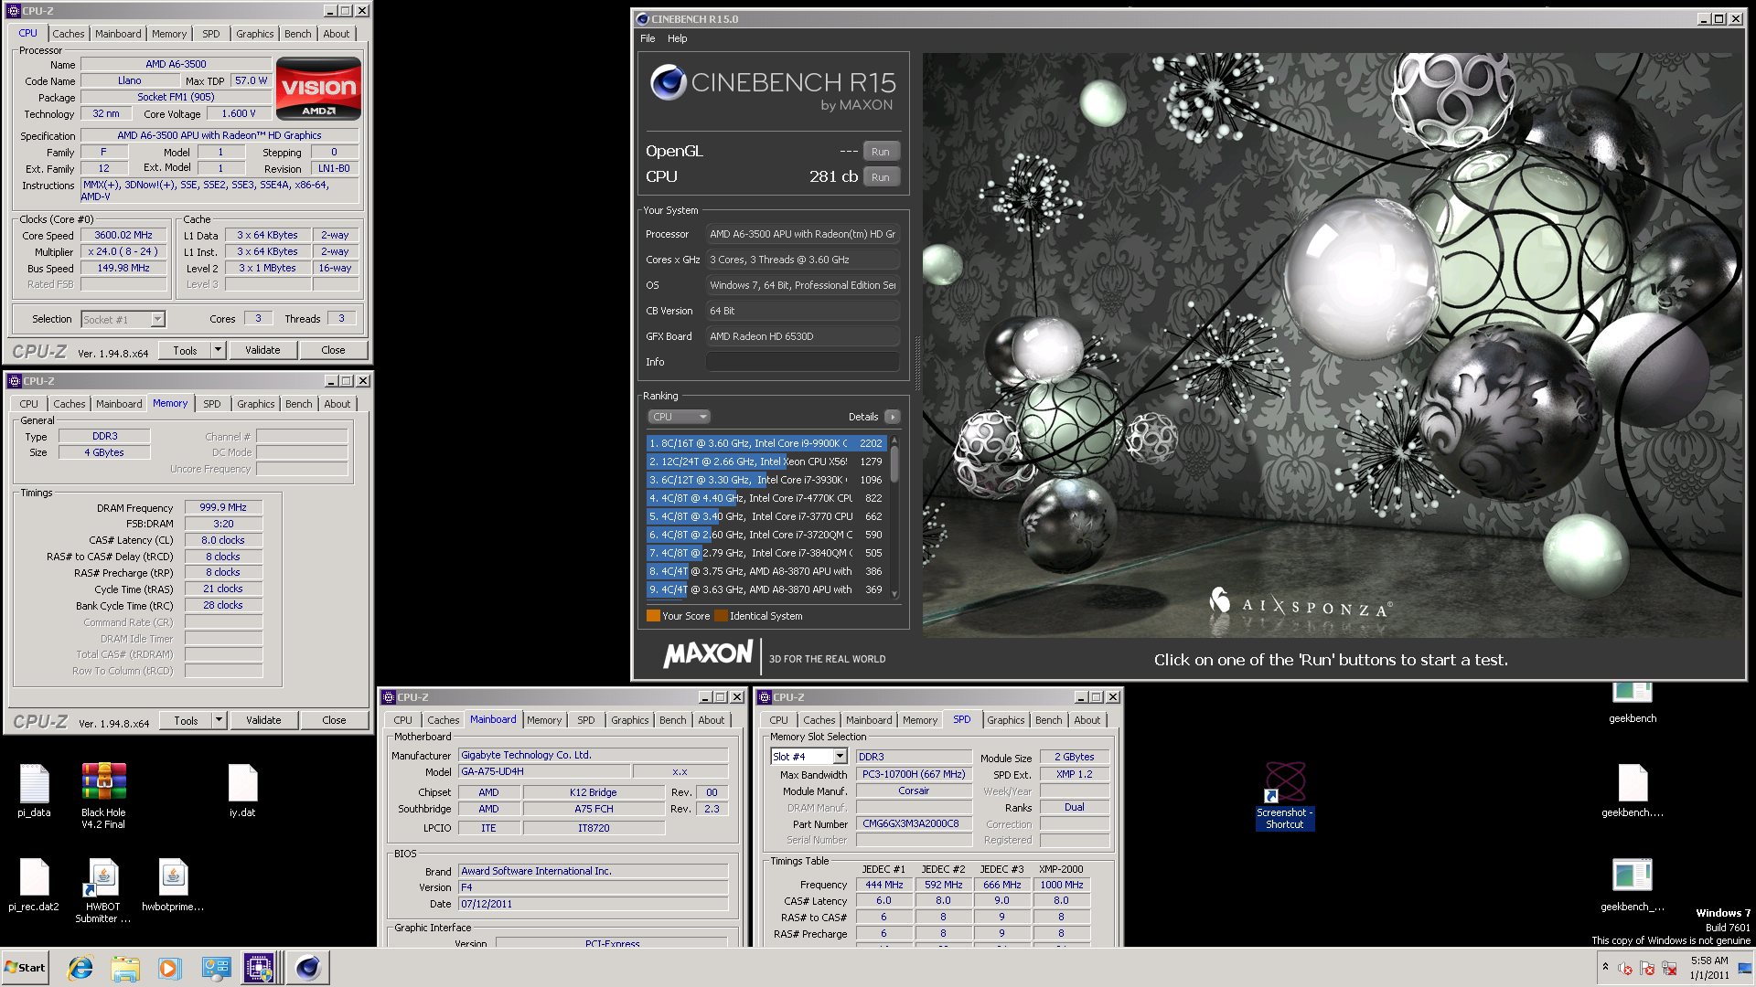Click Start button on taskbar

coord(25,968)
